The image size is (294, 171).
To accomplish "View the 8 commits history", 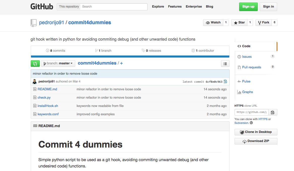I will tap(55, 50).
